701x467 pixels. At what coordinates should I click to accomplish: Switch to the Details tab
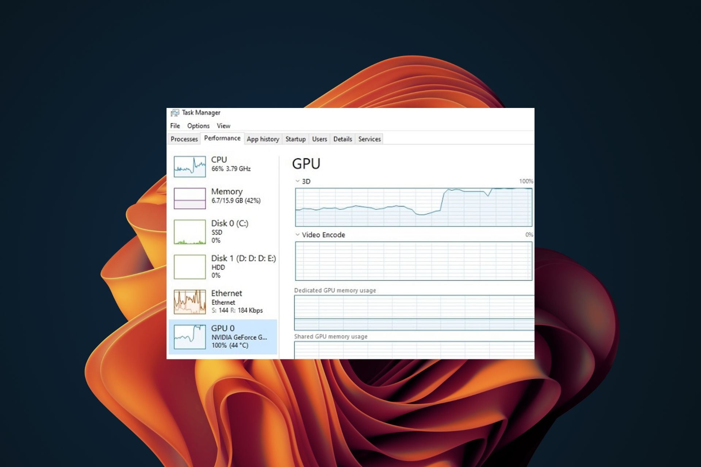(342, 139)
